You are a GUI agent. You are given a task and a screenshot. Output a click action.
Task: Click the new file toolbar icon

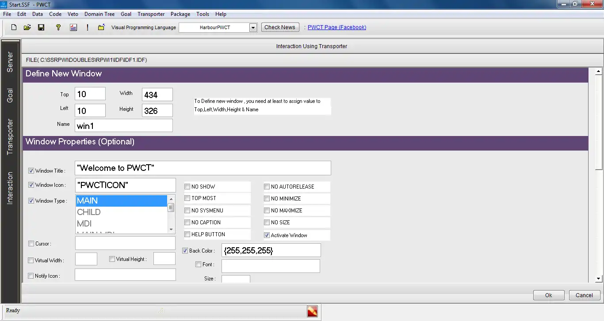pyautogui.click(x=14, y=27)
